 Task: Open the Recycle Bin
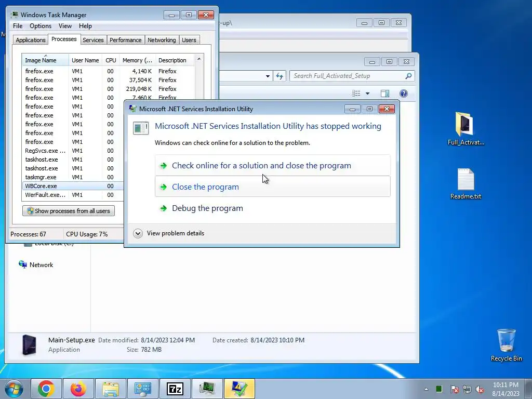tap(506, 345)
